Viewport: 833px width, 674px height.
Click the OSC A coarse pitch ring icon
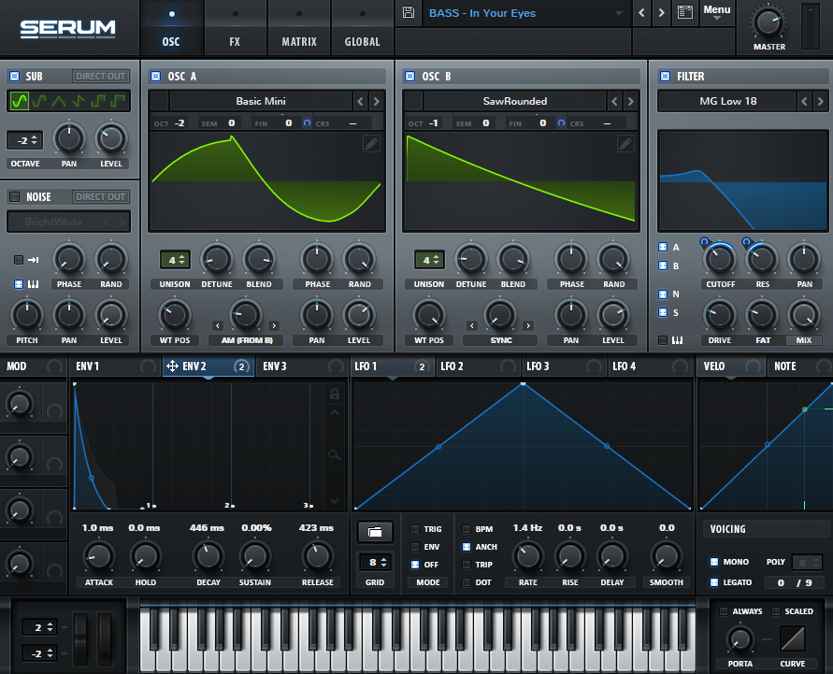[307, 123]
